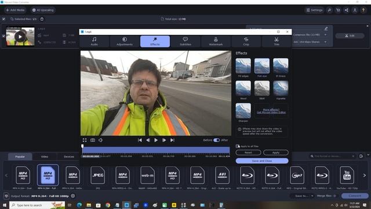
Task: Switch to the Adjustments tab
Action: (x=125, y=41)
